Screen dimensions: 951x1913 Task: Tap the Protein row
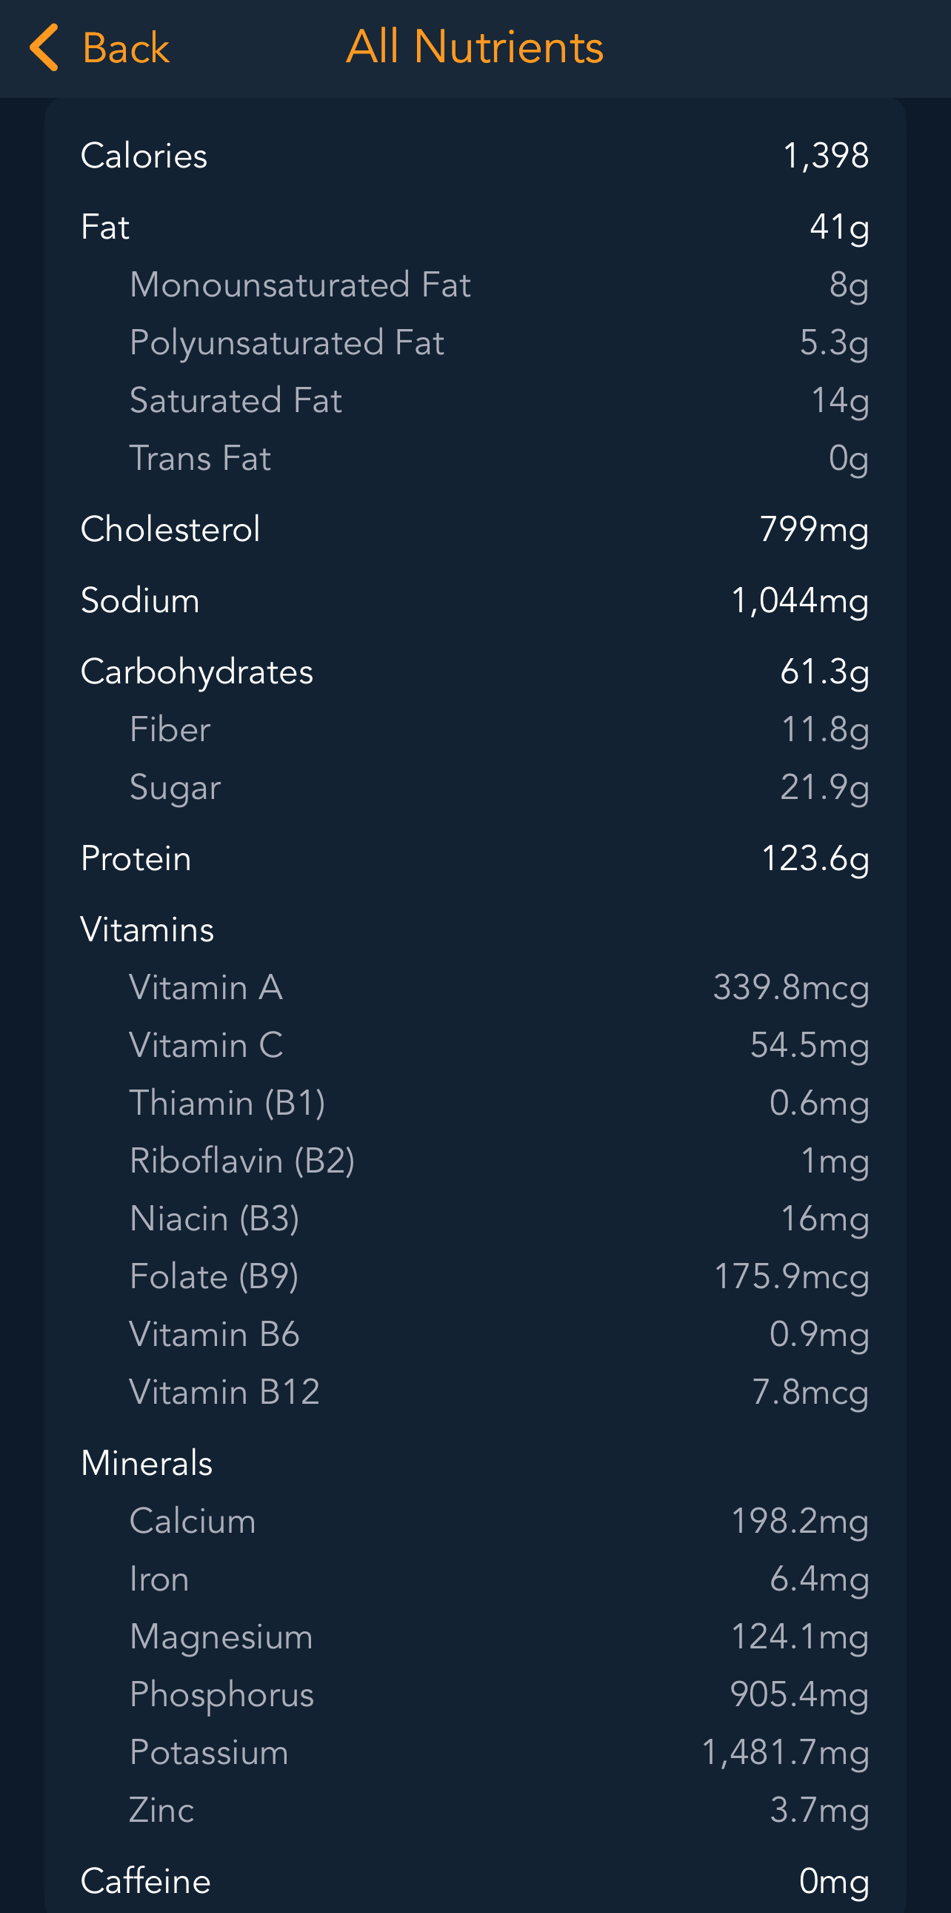(x=475, y=859)
